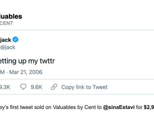Select Copy link to Tweet
The width and height of the screenshot is (154, 128).
tap(85, 87)
